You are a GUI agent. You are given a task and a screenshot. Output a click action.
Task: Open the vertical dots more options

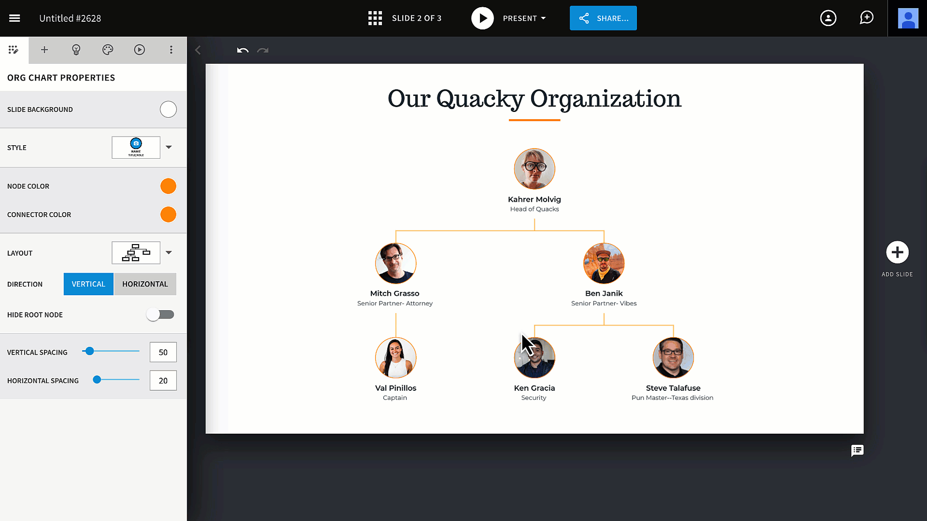click(x=171, y=50)
